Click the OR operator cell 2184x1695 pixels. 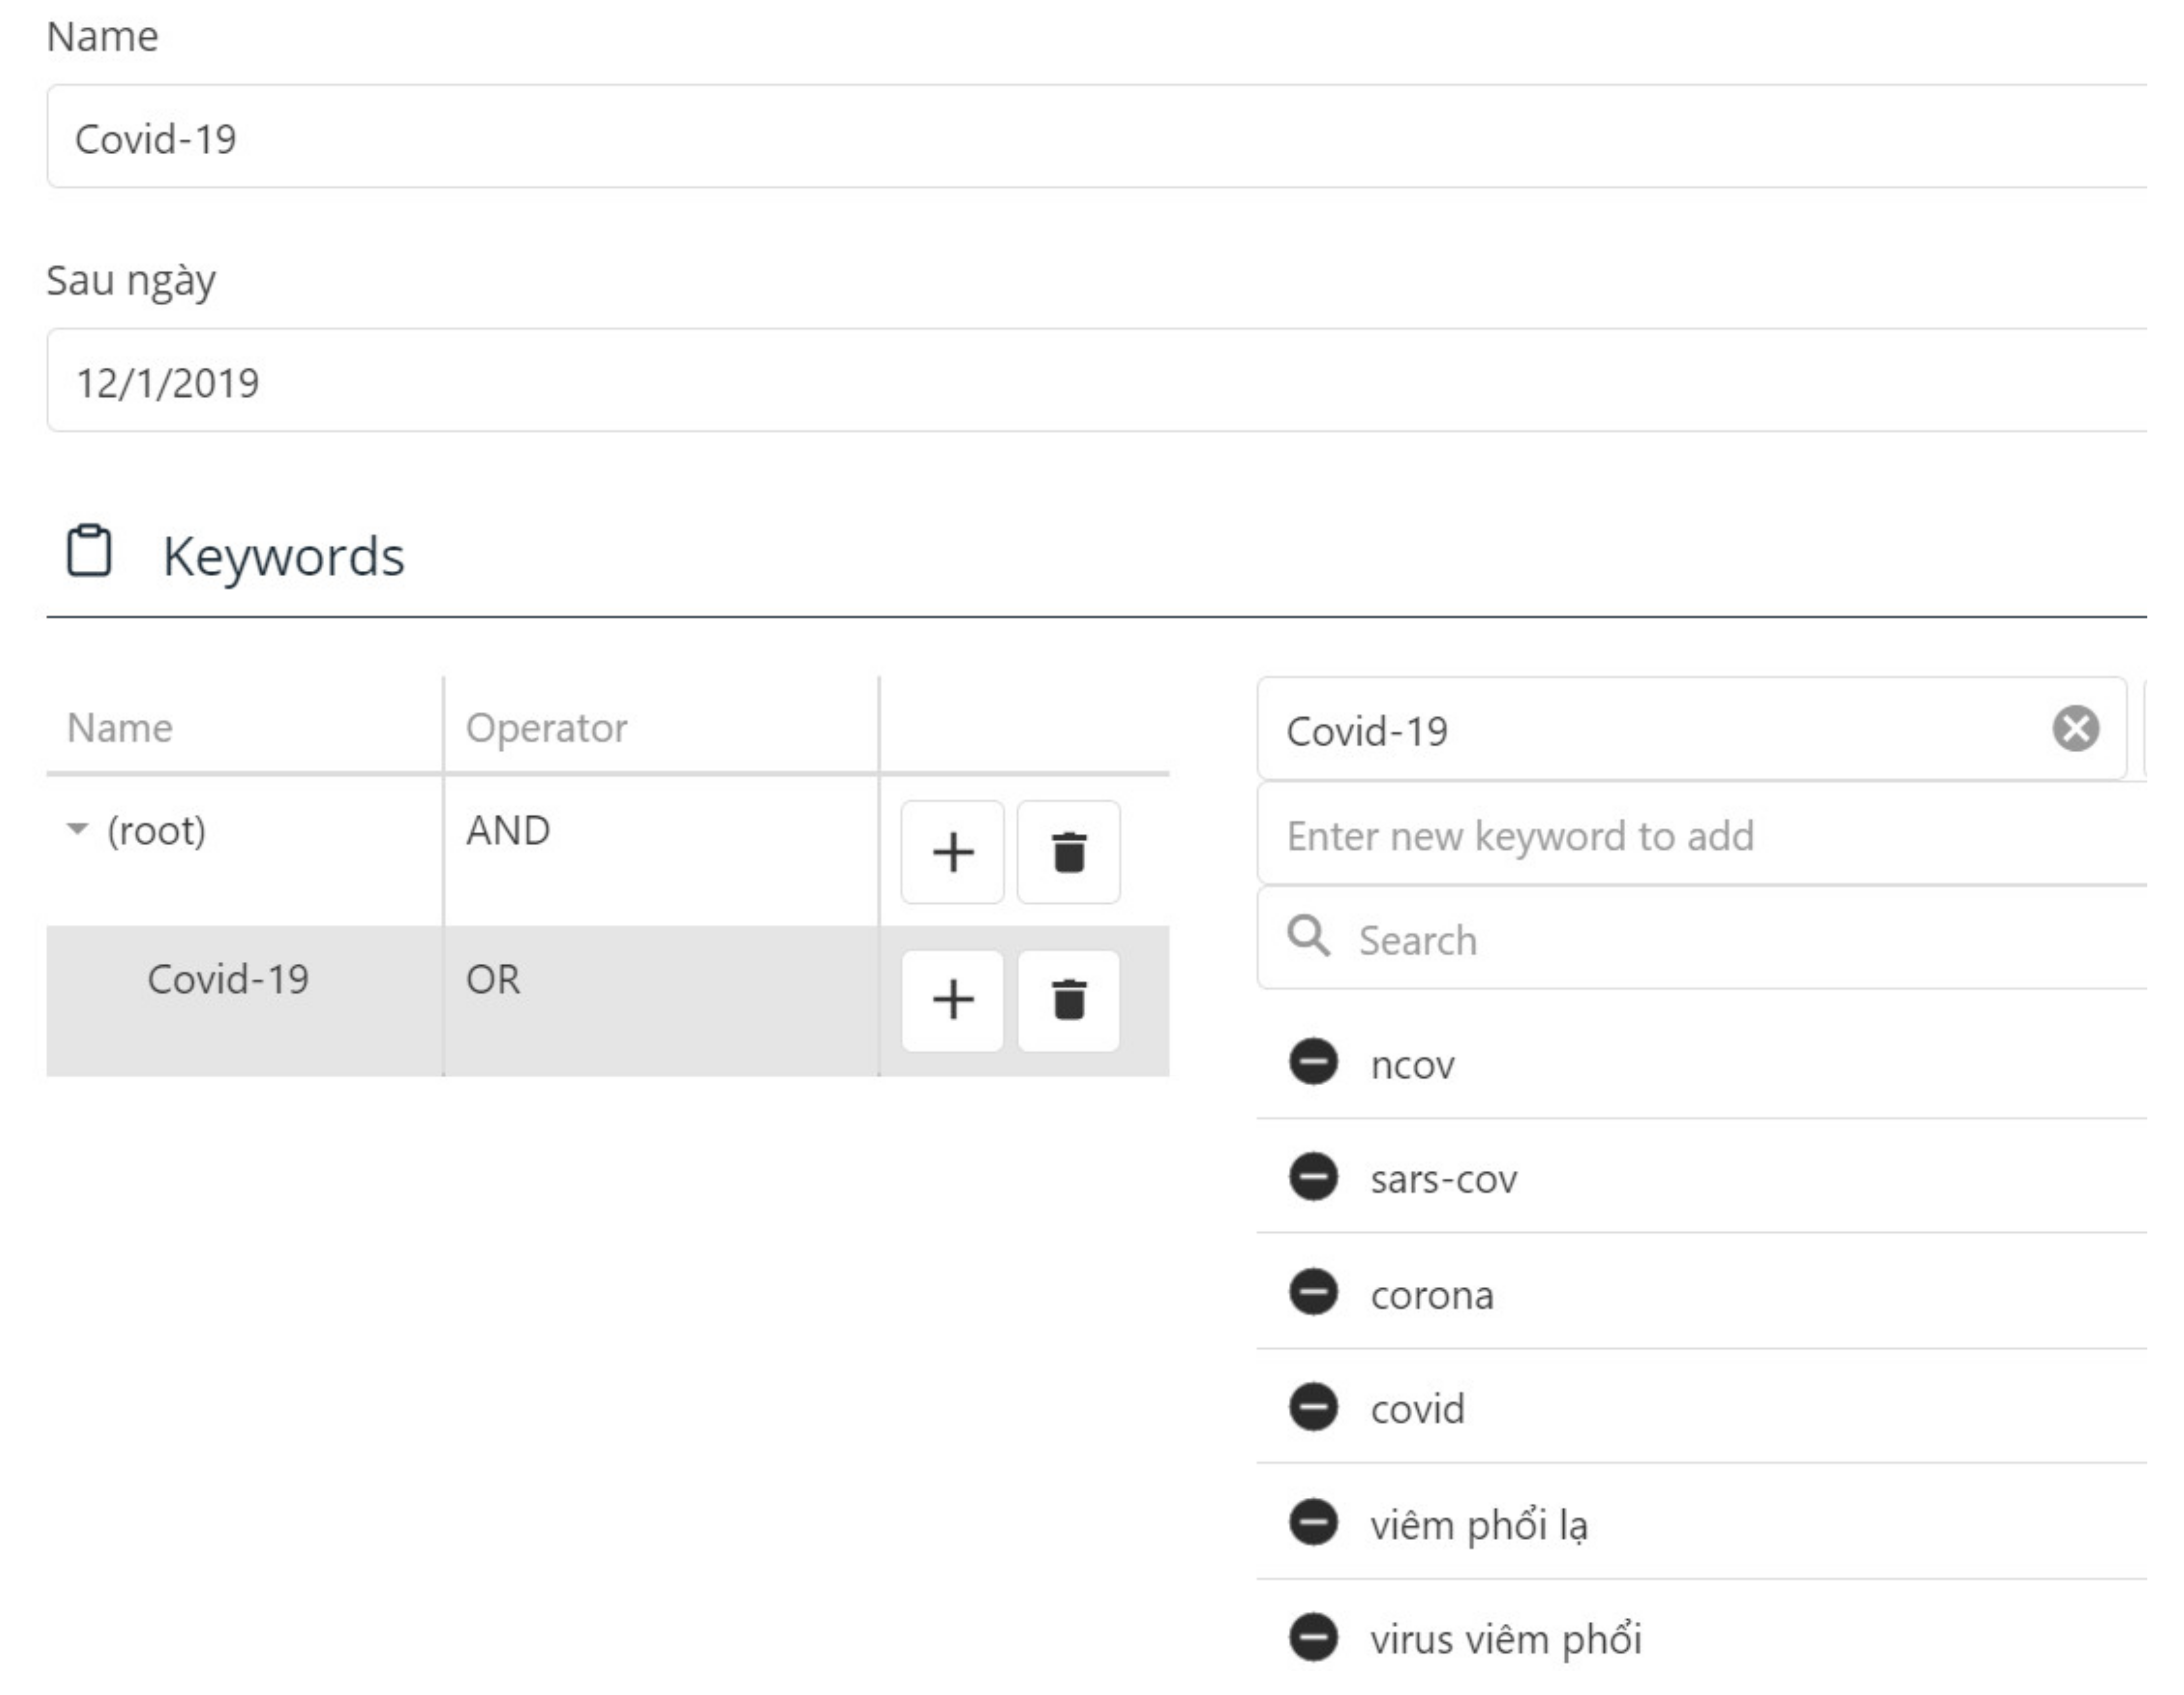[x=661, y=1000]
